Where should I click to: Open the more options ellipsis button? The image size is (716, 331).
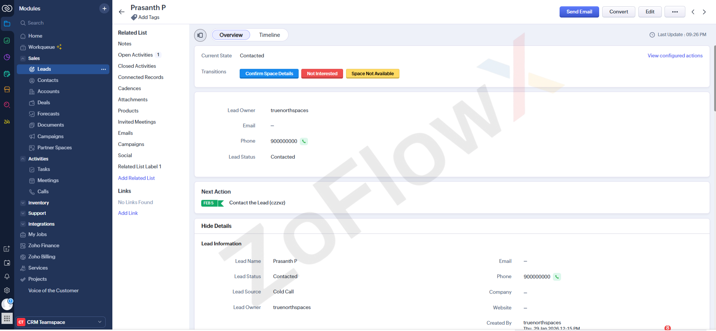click(675, 12)
